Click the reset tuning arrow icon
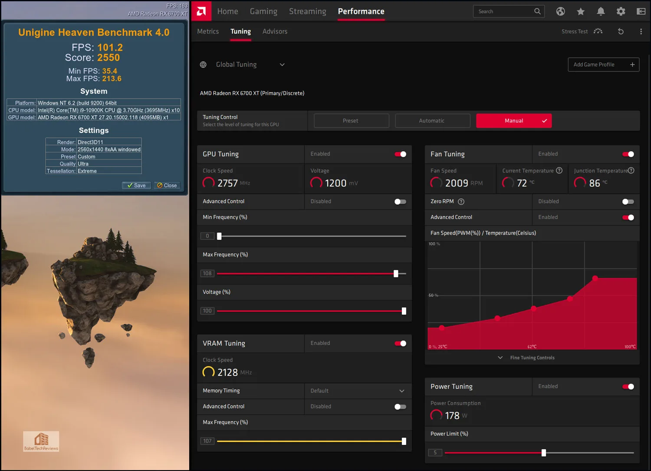The image size is (651, 471). 621,31
